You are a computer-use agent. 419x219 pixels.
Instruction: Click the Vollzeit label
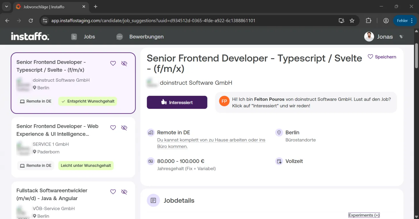coord(294,161)
